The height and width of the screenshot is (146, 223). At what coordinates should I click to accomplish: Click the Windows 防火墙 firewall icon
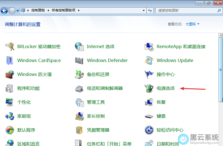tap(10, 75)
